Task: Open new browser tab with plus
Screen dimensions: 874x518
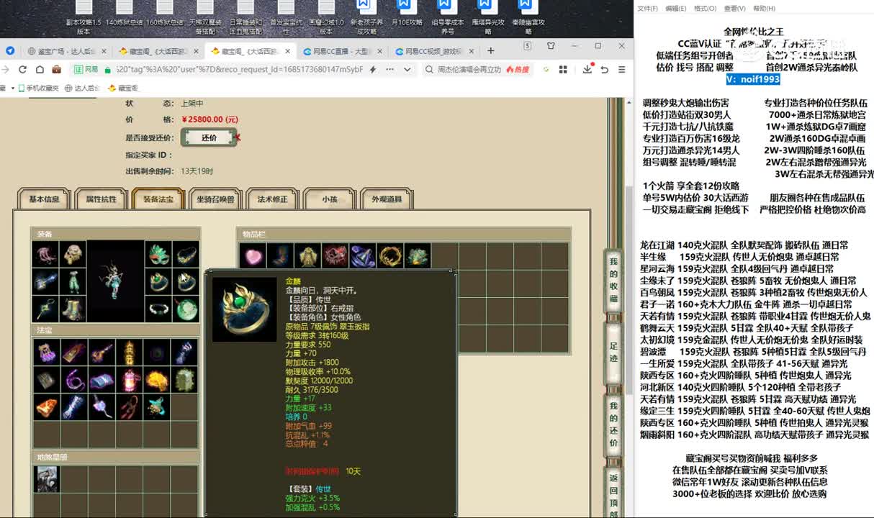Action: [491, 51]
